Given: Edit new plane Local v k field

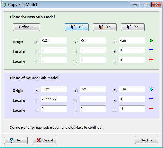Looking at the screenshot, I should click(132, 60).
